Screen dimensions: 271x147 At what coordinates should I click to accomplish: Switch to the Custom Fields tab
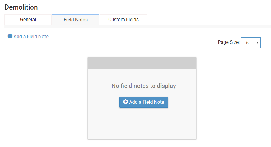(123, 20)
